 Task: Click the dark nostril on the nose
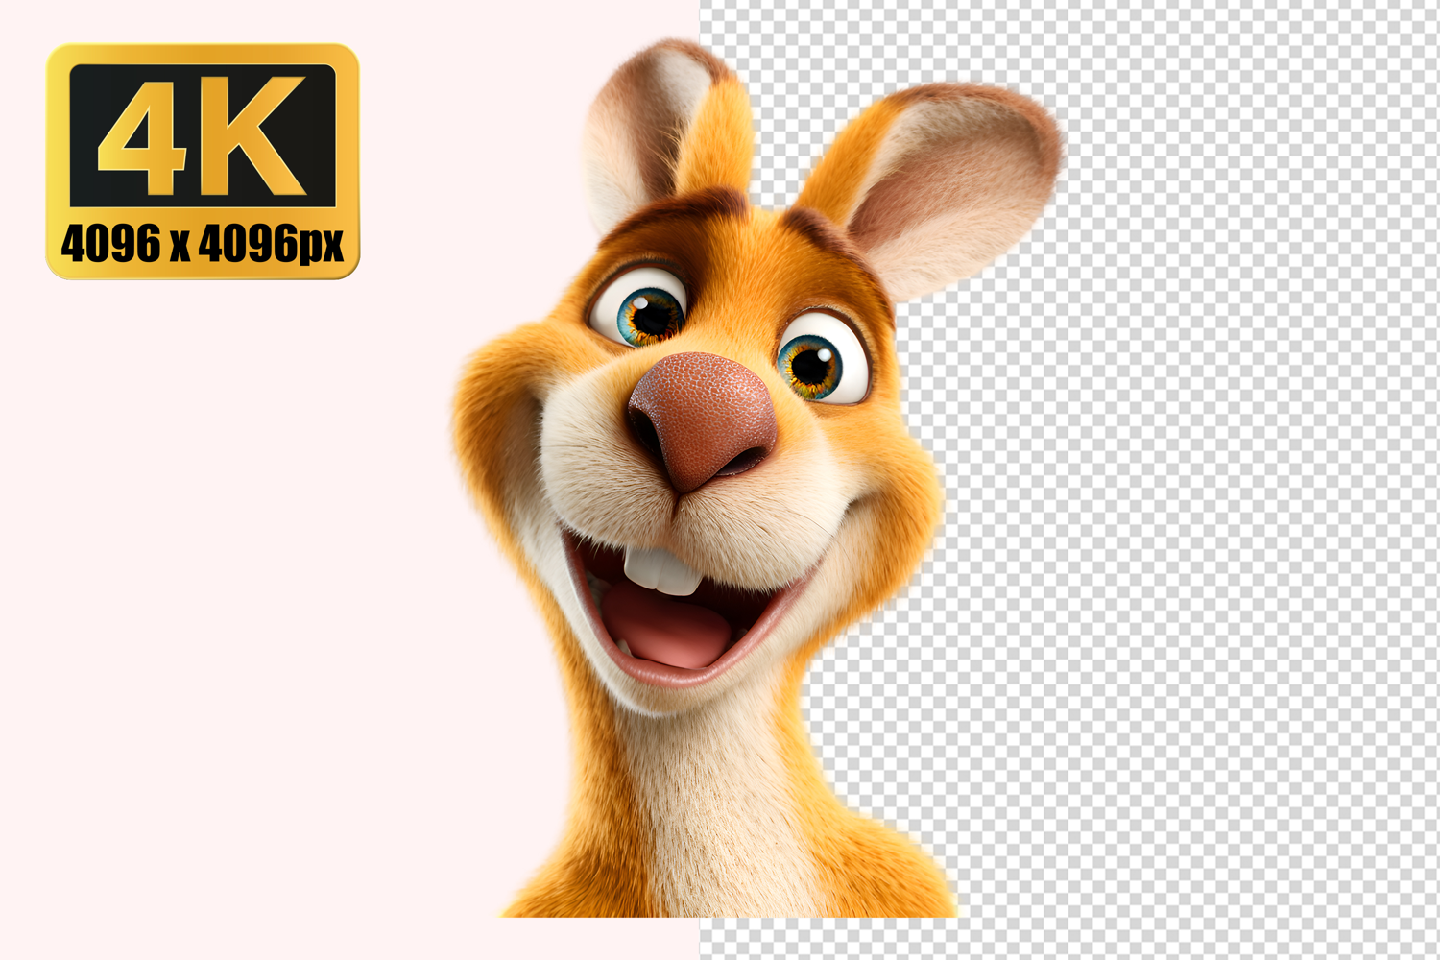(x=646, y=429)
